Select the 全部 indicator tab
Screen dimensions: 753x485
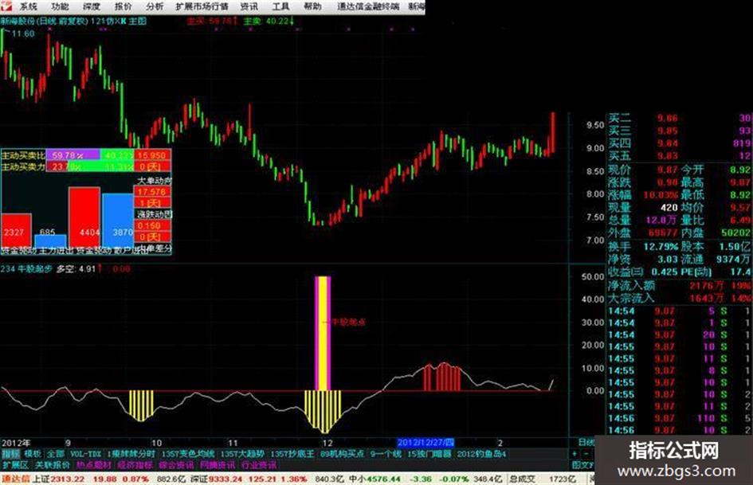[55, 454]
